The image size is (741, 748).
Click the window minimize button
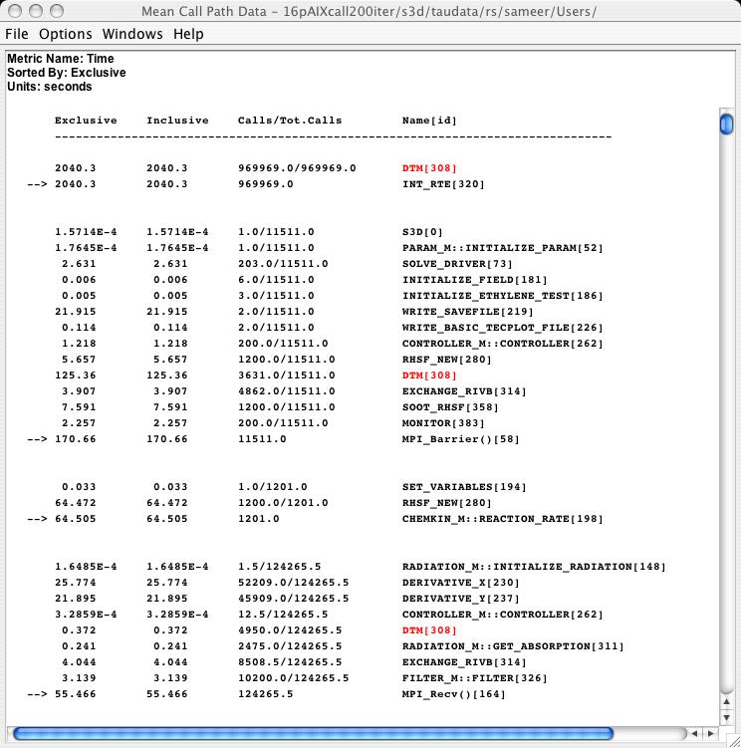36,11
